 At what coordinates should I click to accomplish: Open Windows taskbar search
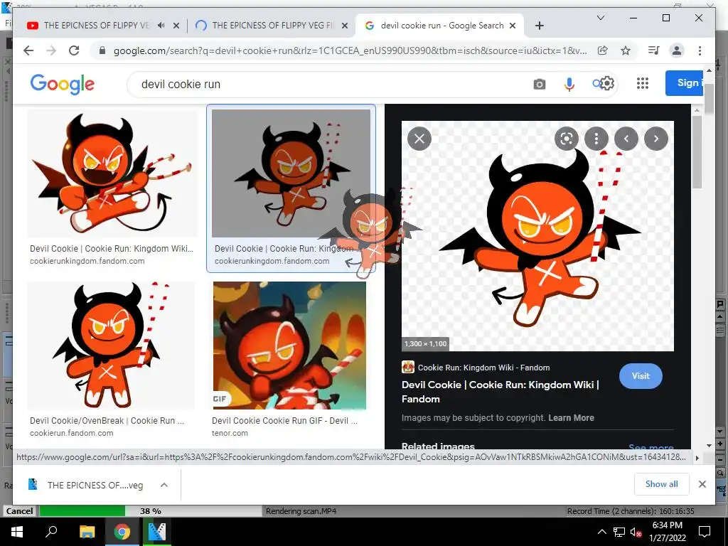[51, 532]
